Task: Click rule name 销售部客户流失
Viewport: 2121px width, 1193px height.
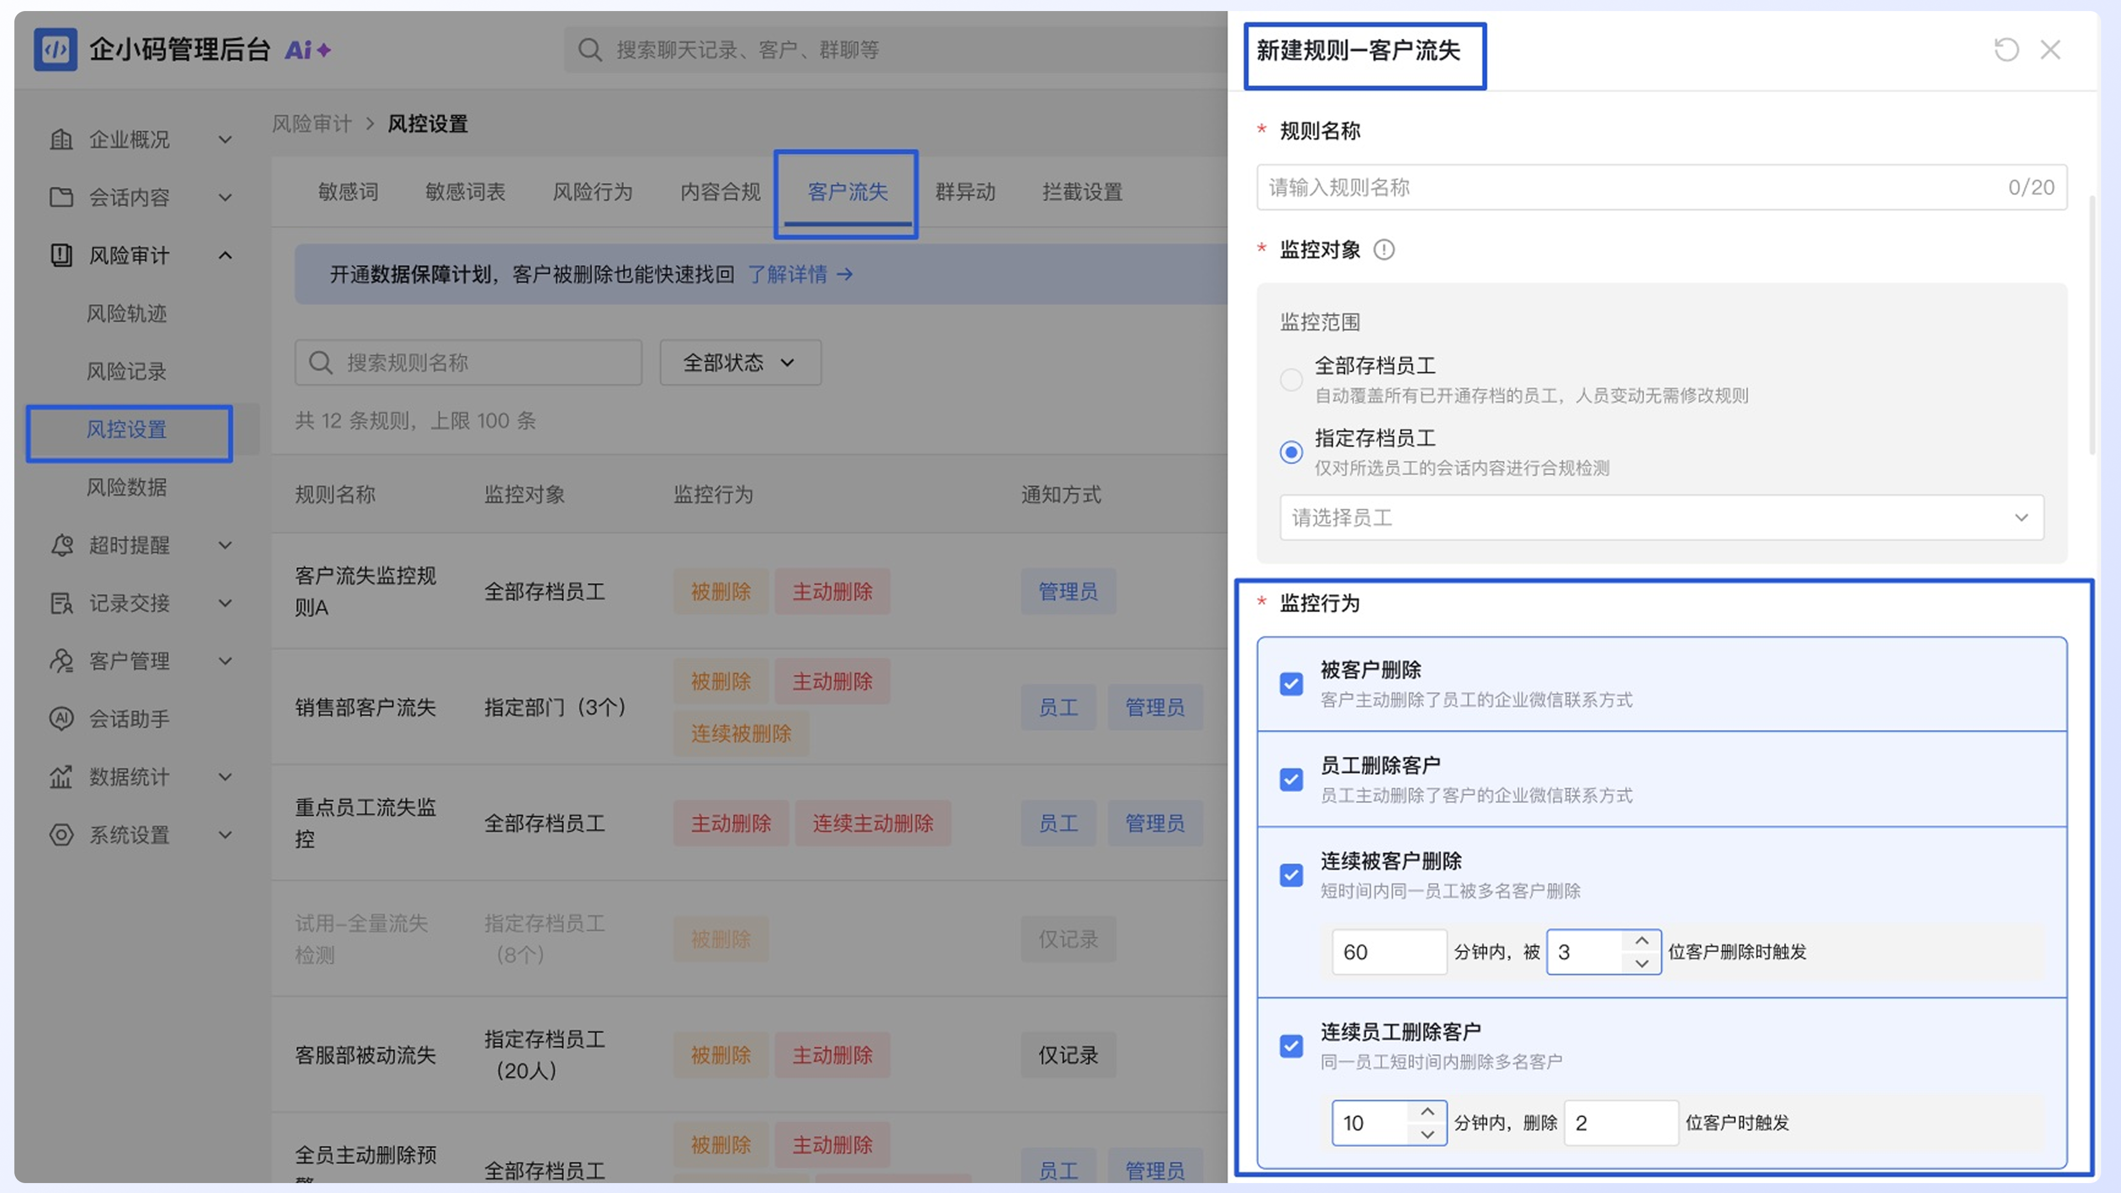Action: click(366, 707)
